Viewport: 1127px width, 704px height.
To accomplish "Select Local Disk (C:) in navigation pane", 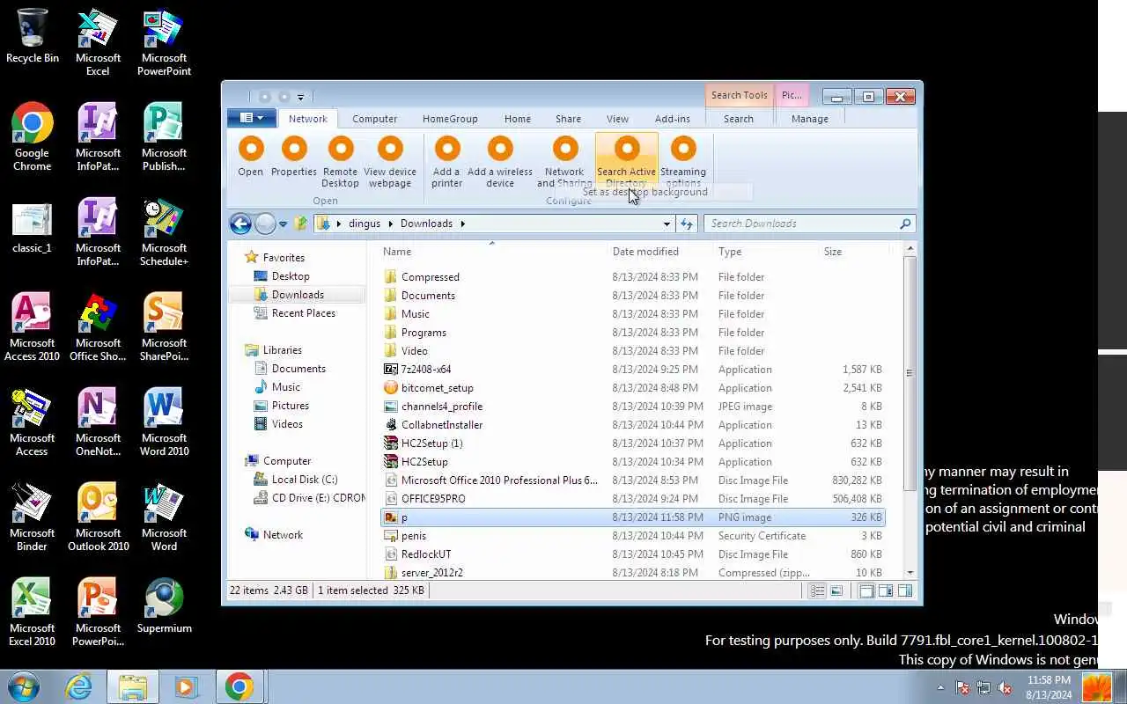I will pos(305,480).
